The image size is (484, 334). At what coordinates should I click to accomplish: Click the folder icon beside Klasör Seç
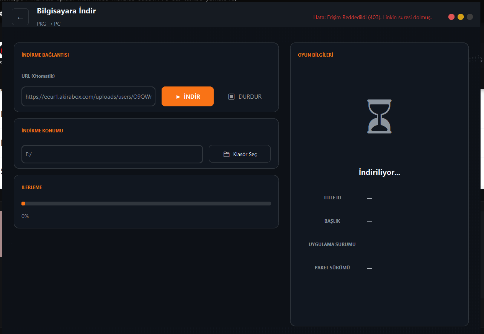point(226,154)
